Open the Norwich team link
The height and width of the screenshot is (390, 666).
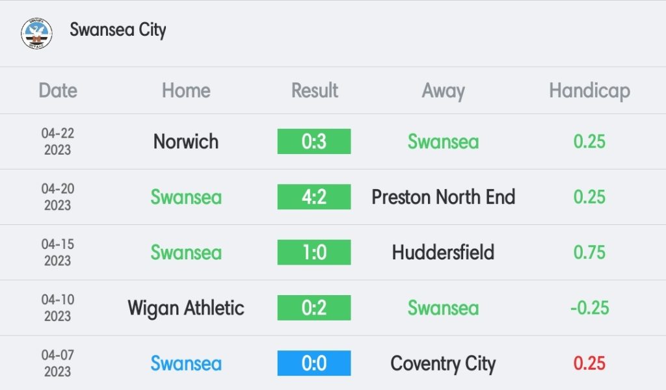[186, 142]
